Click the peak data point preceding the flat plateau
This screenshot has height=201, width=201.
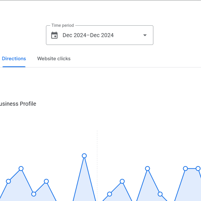(x=147, y=169)
